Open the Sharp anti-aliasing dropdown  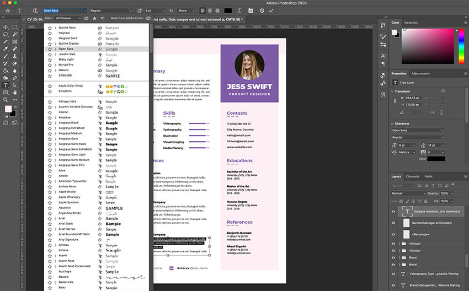186,11
